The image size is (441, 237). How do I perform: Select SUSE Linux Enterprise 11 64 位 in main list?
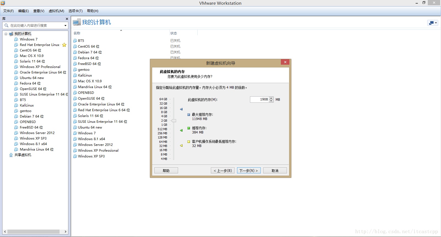click(103, 122)
